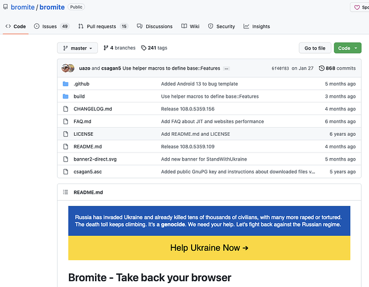Open the .github folder
The height and width of the screenshot is (287, 369).
[x=81, y=84]
